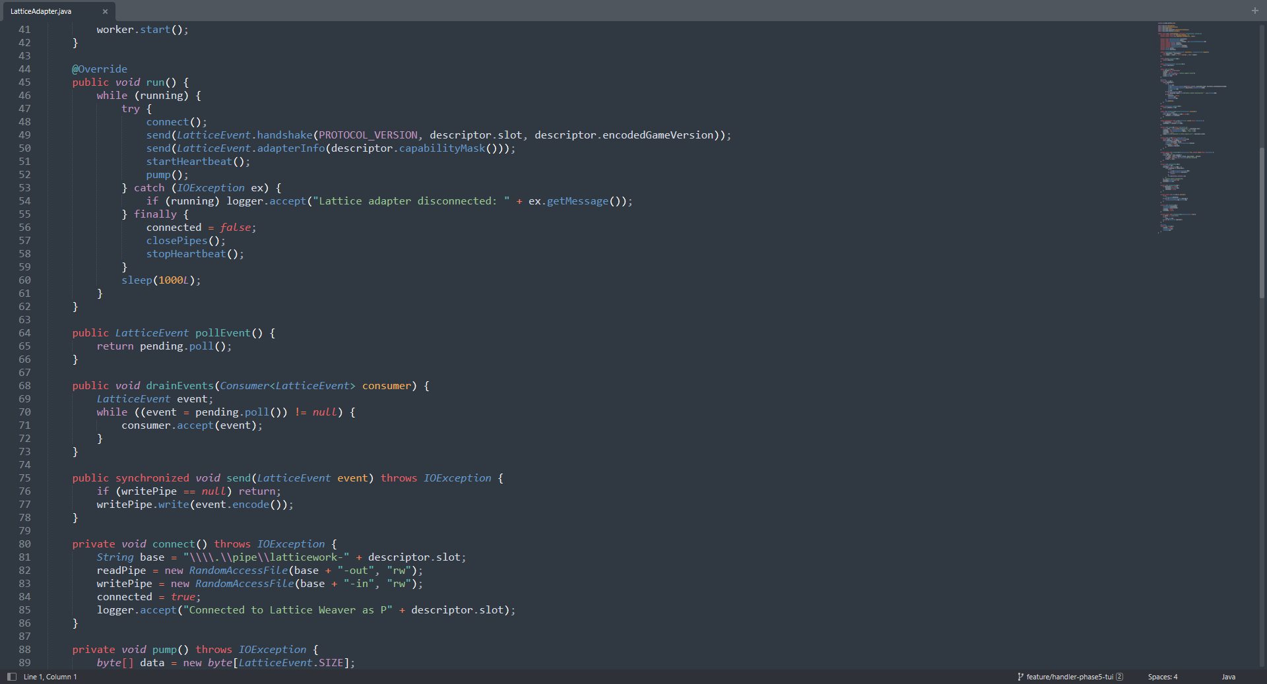Click the pipe path string on line 81
The height and width of the screenshot is (684, 1267).
(267, 557)
